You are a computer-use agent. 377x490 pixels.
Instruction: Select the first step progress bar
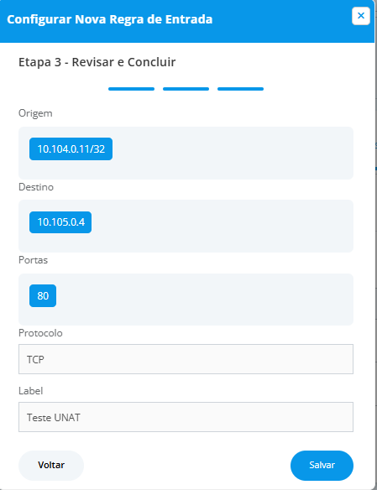[x=131, y=89]
